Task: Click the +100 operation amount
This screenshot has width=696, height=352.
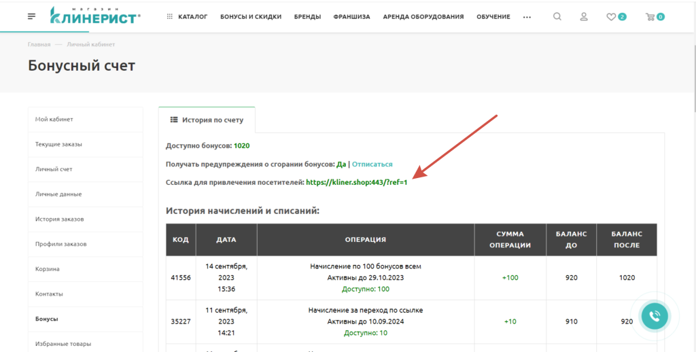Action: click(510, 278)
